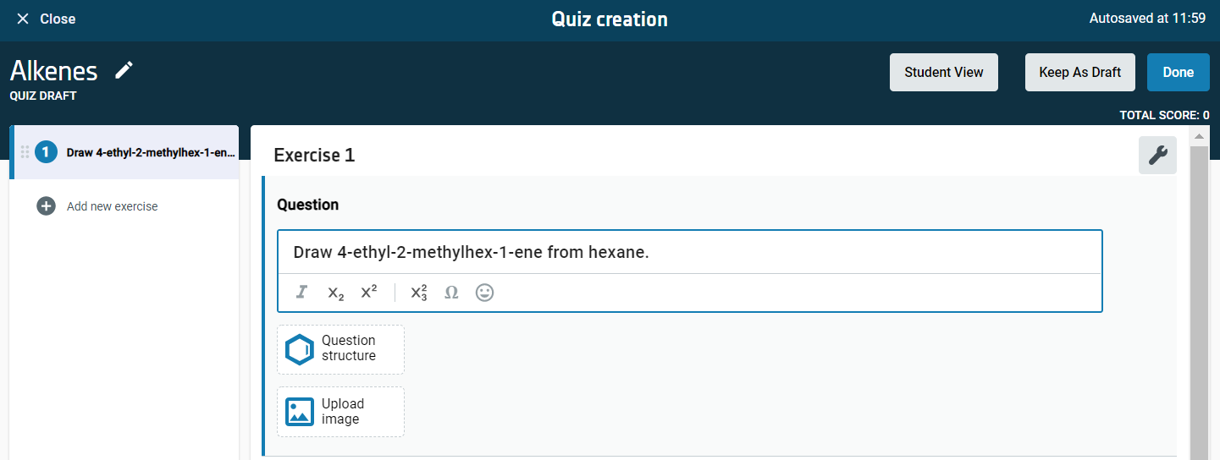
Task: Edit the Alkenes quiz title with pencil
Action: point(124,70)
